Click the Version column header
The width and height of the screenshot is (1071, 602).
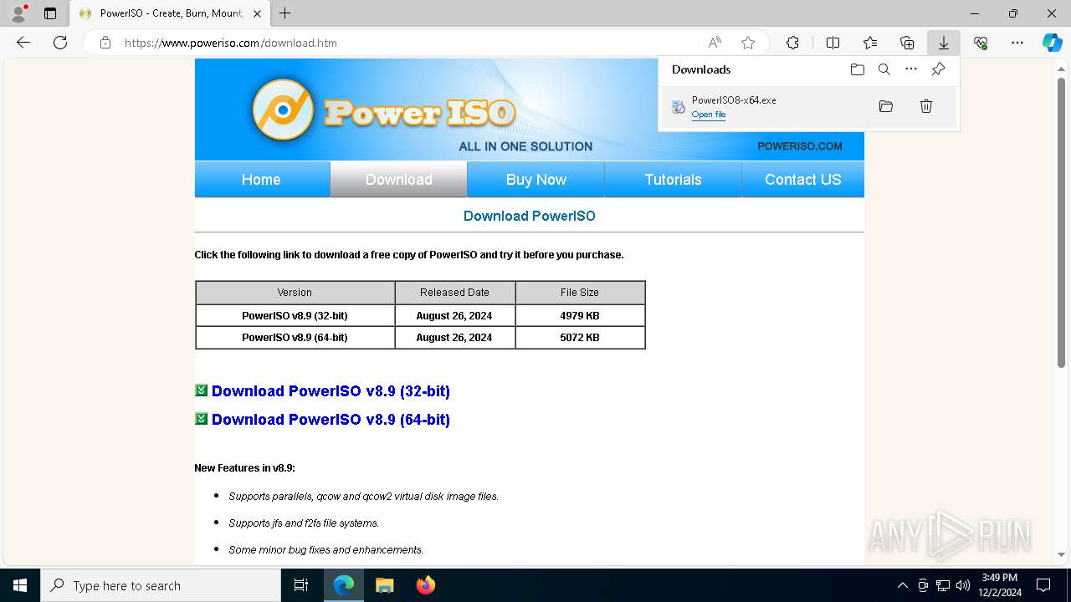(x=295, y=293)
